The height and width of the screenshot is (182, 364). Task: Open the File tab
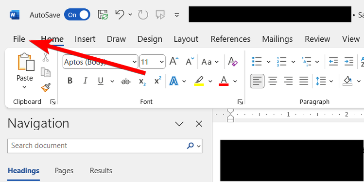click(19, 39)
